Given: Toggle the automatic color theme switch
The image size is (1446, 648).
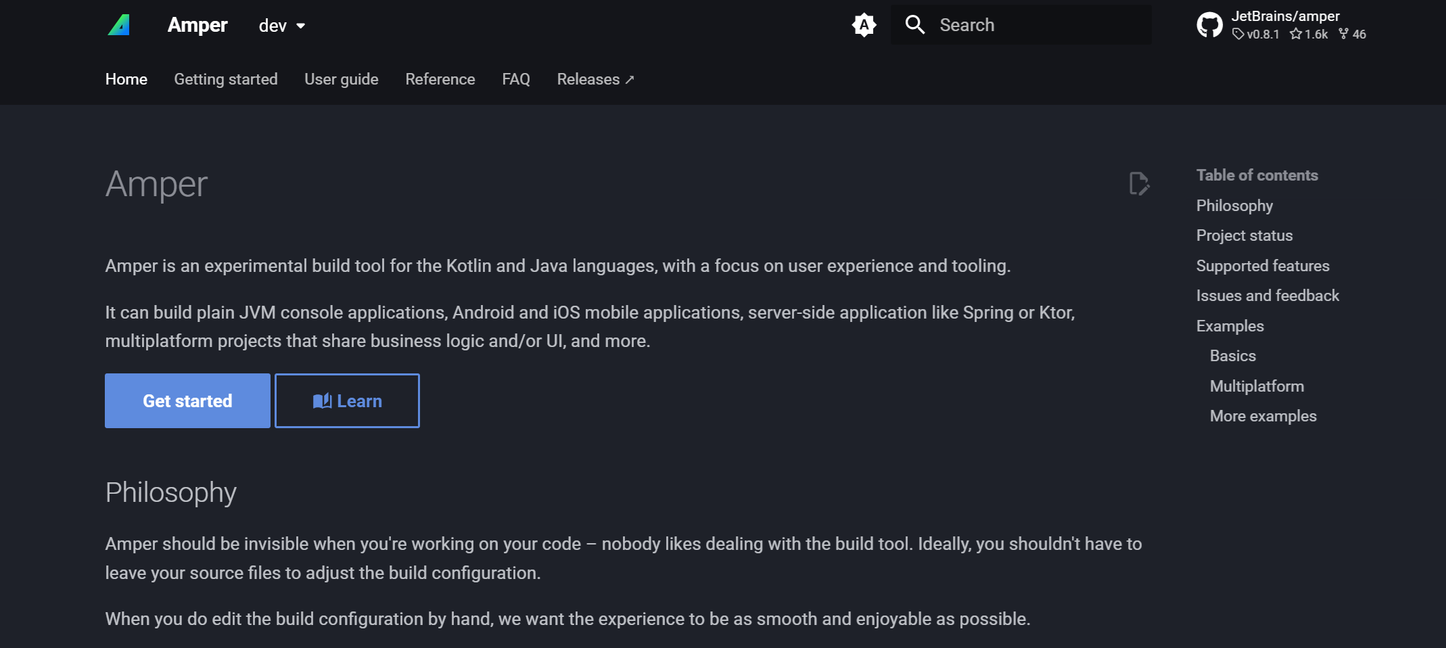Looking at the screenshot, I should coord(864,25).
